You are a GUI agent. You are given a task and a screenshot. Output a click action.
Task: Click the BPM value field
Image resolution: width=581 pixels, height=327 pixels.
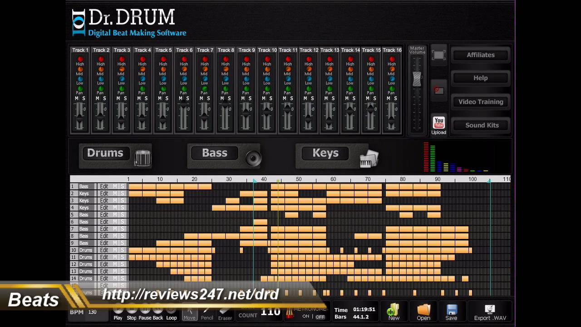[x=93, y=312]
